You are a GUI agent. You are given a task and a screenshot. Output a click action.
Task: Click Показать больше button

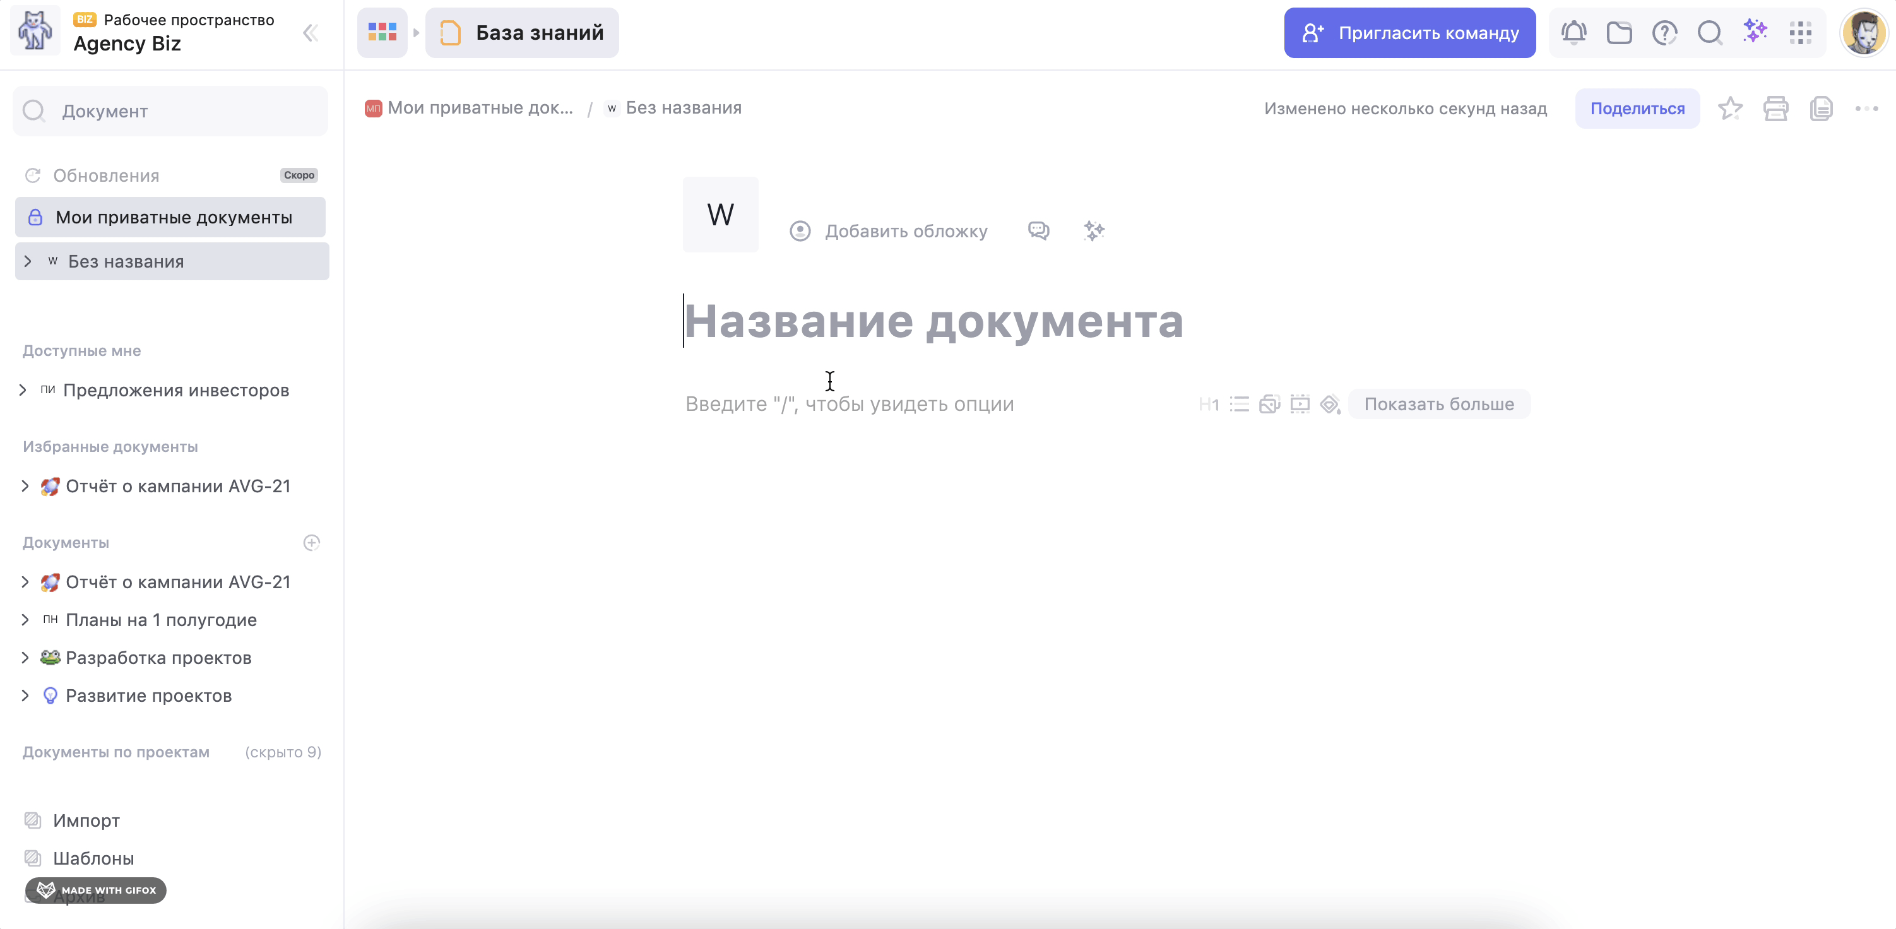pos(1439,405)
